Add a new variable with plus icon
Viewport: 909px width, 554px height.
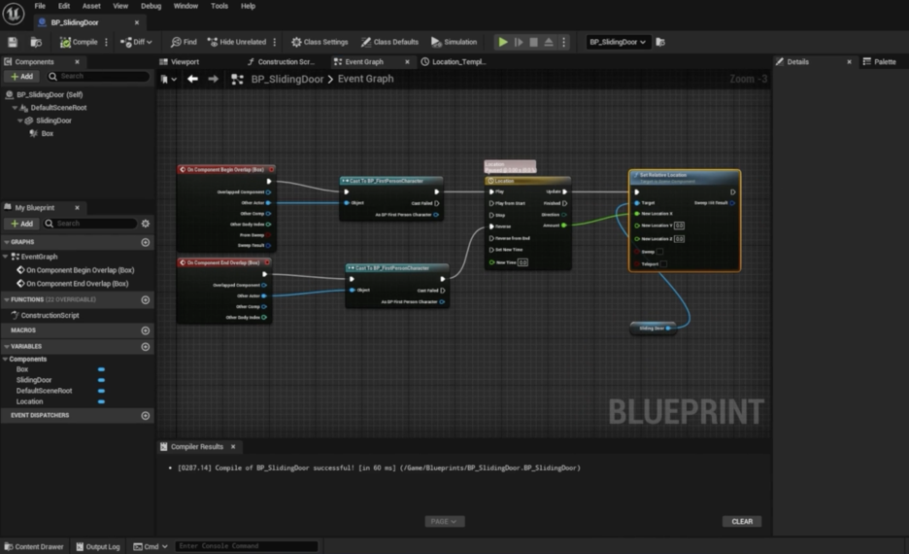146,346
